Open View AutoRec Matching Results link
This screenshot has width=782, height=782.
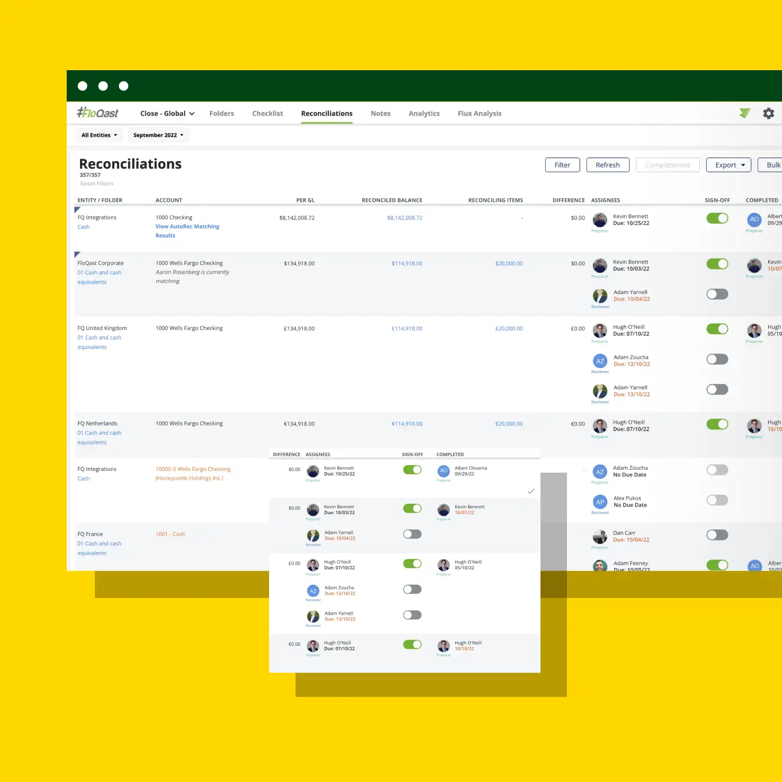coord(187,231)
